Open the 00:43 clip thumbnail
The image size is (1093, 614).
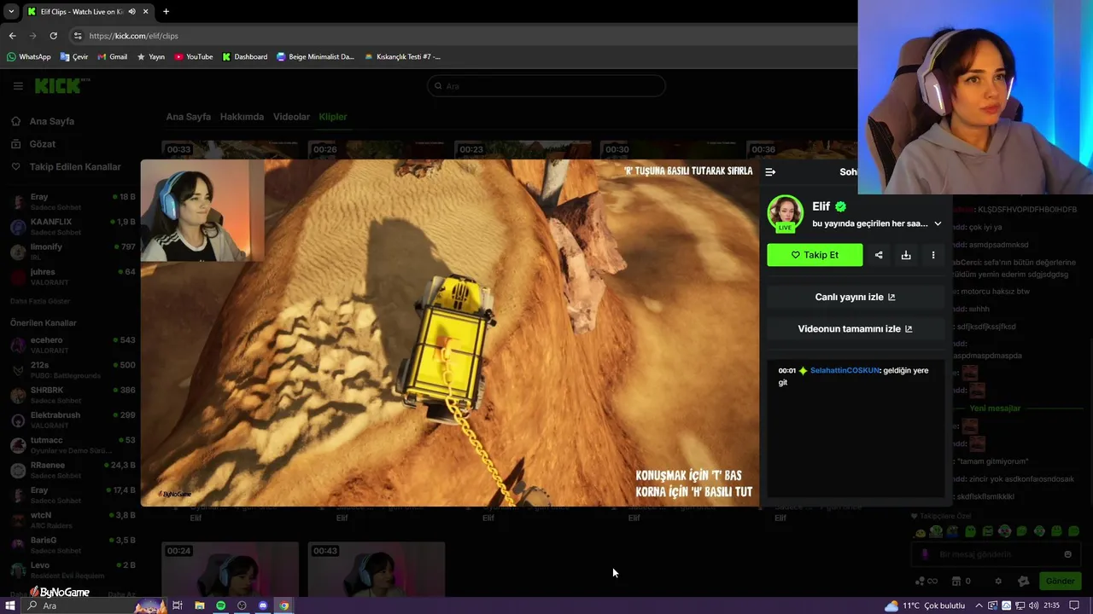pyautogui.click(x=377, y=569)
